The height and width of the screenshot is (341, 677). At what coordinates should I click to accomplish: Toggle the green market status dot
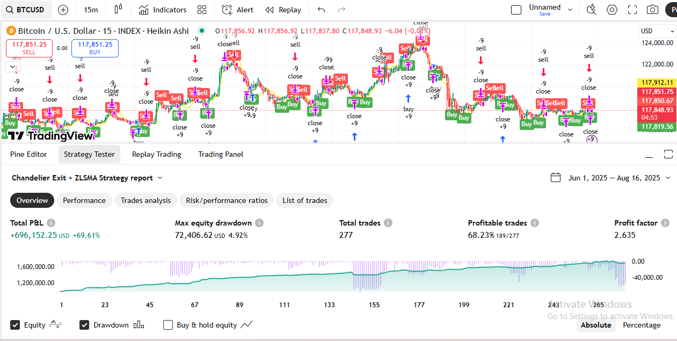(201, 31)
